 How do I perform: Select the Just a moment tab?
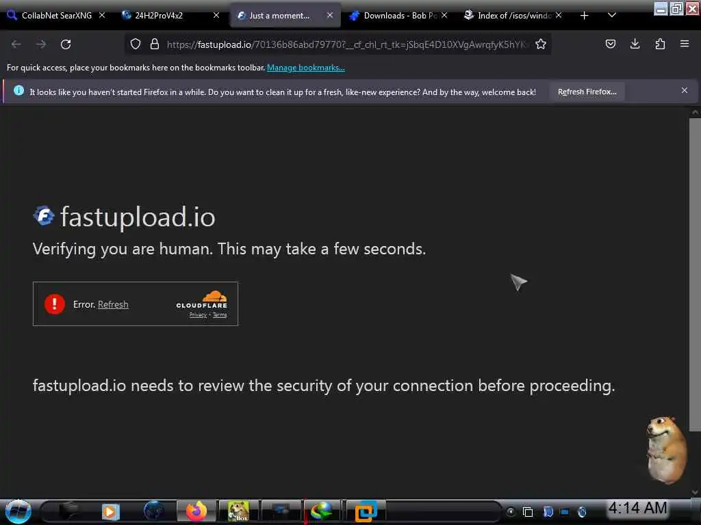click(285, 16)
